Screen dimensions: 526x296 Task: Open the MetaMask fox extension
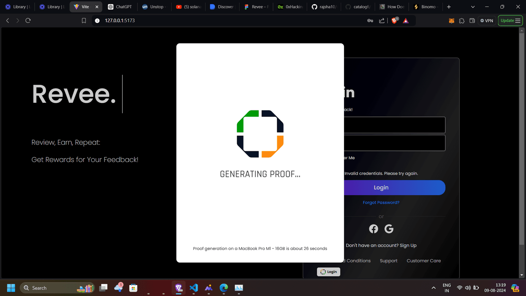click(451, 21)
